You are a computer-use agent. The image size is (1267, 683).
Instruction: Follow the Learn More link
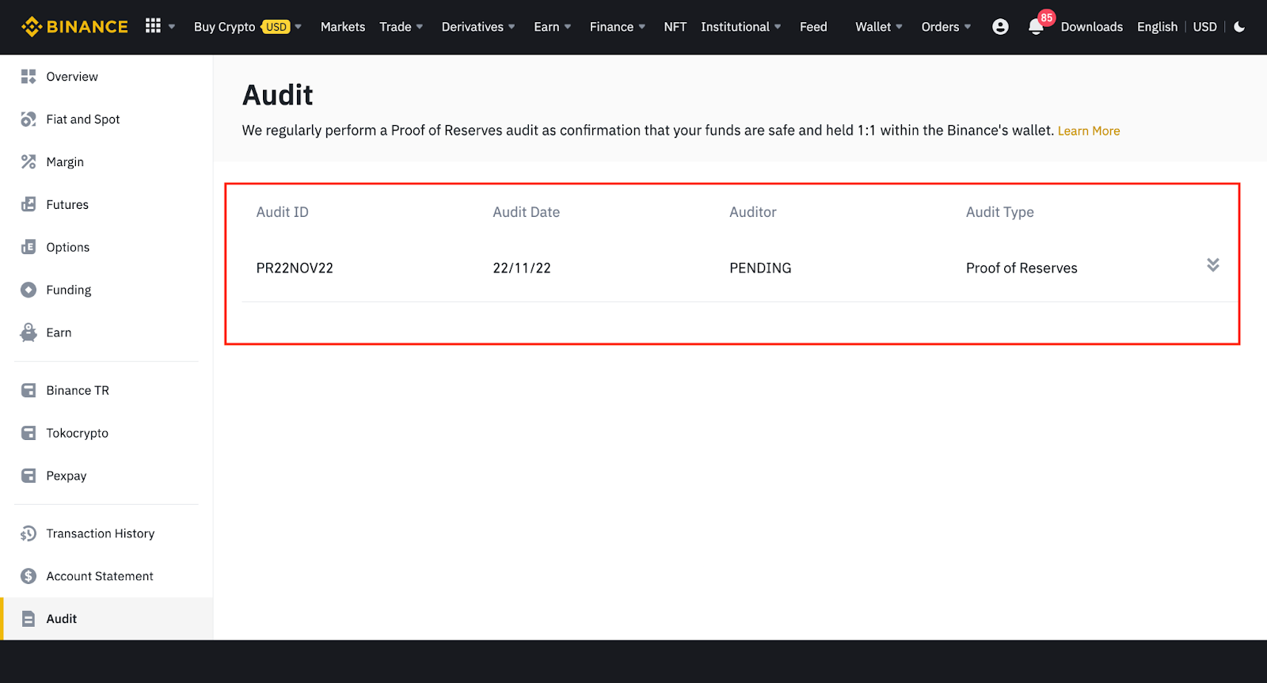[x=1089, y=131]
